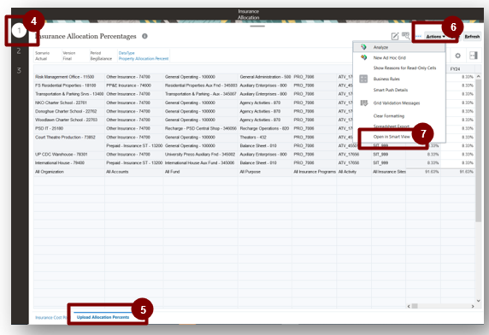Click Recharge - PSD Central Shop - 340056 cell

point(201,128)
